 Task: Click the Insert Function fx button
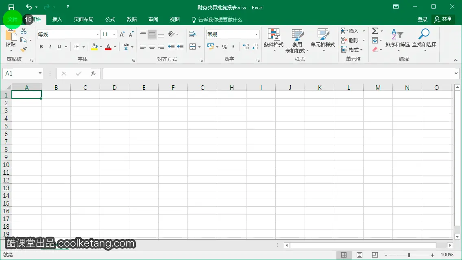click(x=93, y=73)
